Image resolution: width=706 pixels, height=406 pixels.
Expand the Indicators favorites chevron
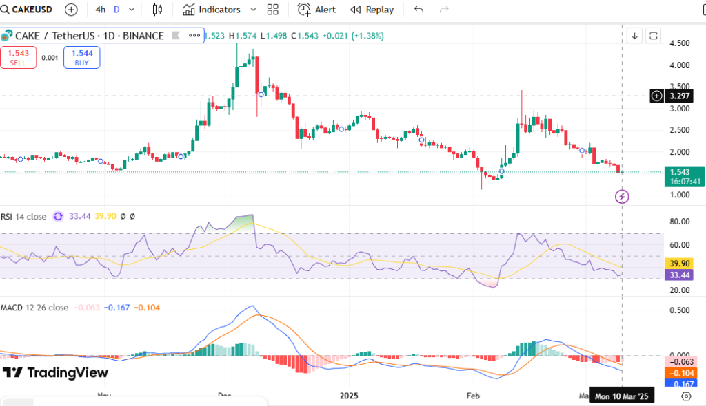point(253,10)
